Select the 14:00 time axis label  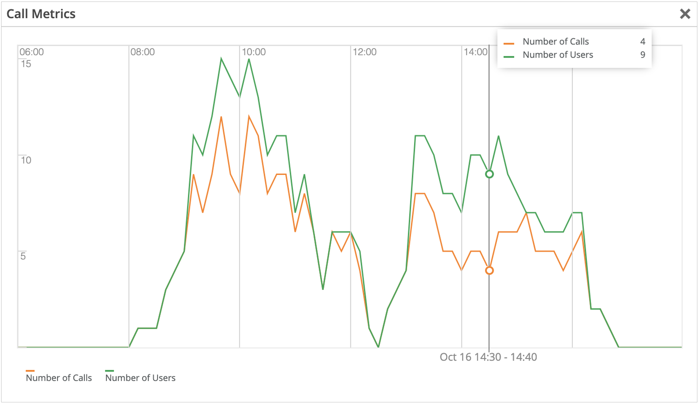click(x=475, y=52)
